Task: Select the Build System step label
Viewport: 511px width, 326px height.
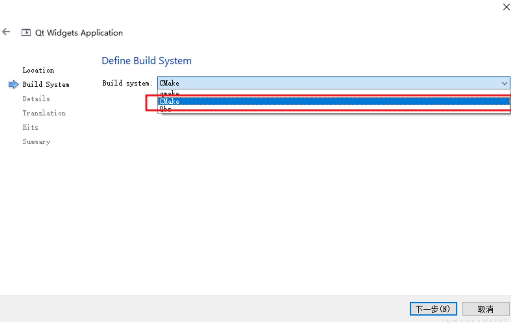Action: (x=46, y=84)
